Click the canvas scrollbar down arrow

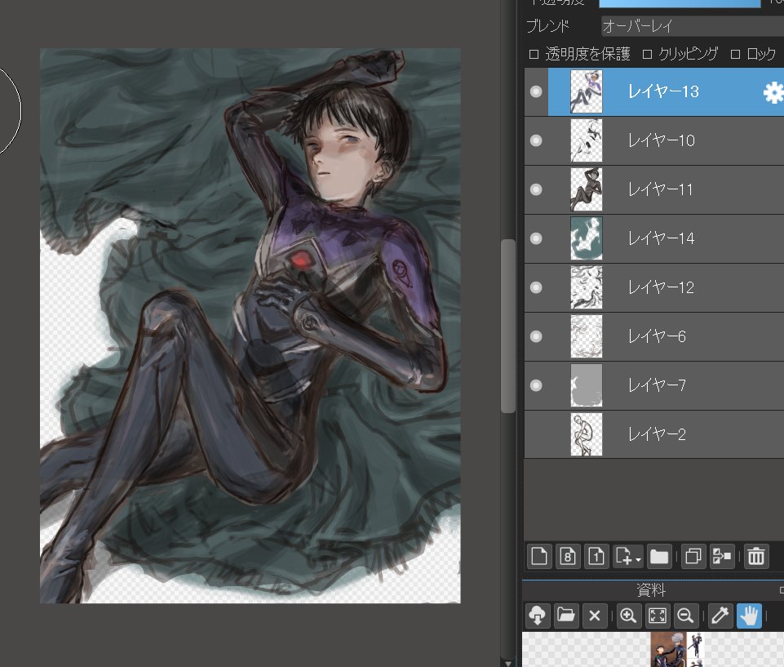point(508,663)
